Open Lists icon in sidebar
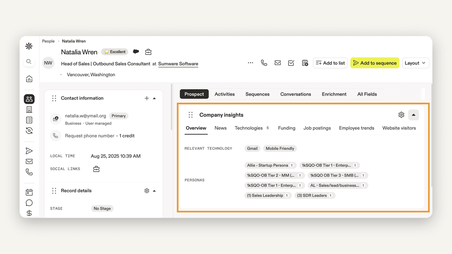The image size is (452, 254). [29, 120]
